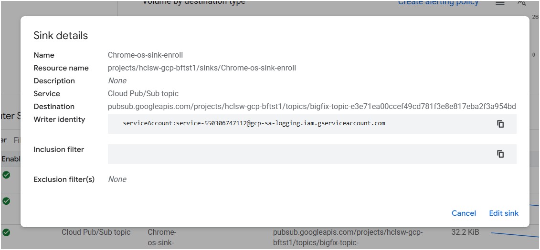Copy the inclusion filter text
540x250 pixels.
tap(500, 154)
